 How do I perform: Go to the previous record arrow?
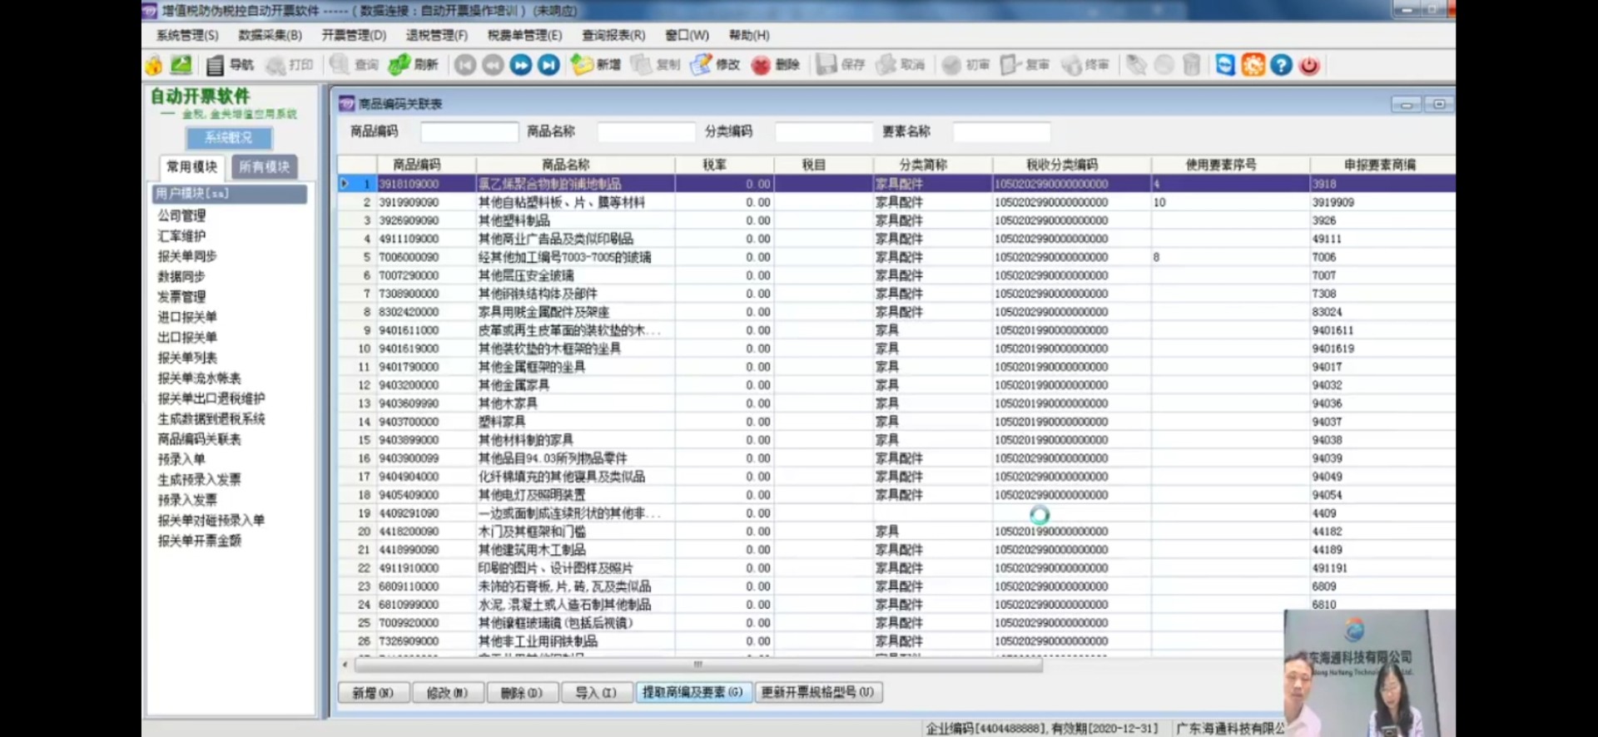coord(493,65)
